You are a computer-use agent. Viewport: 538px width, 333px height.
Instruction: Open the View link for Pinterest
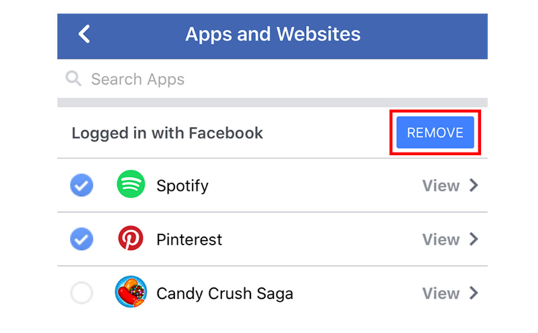[440, 240]
